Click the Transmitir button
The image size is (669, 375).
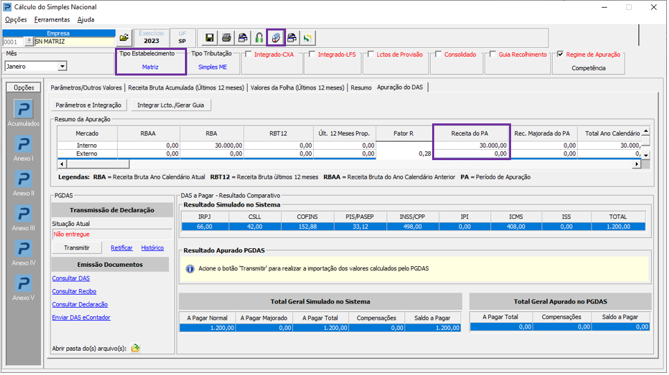[77, 247]
